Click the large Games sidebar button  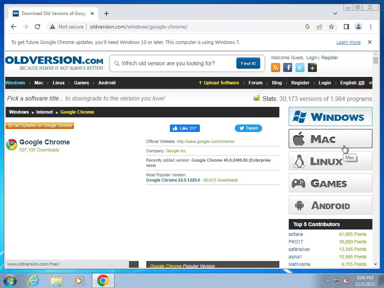[x=330, y=183]
